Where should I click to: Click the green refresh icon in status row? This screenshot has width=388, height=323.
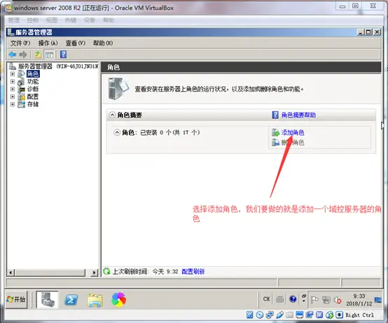[106, 271]
